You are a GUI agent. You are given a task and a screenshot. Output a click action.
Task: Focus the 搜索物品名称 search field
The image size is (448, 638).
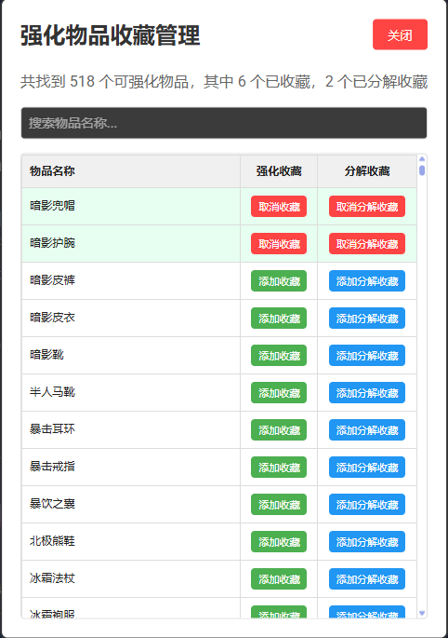(x=224, y=123)
